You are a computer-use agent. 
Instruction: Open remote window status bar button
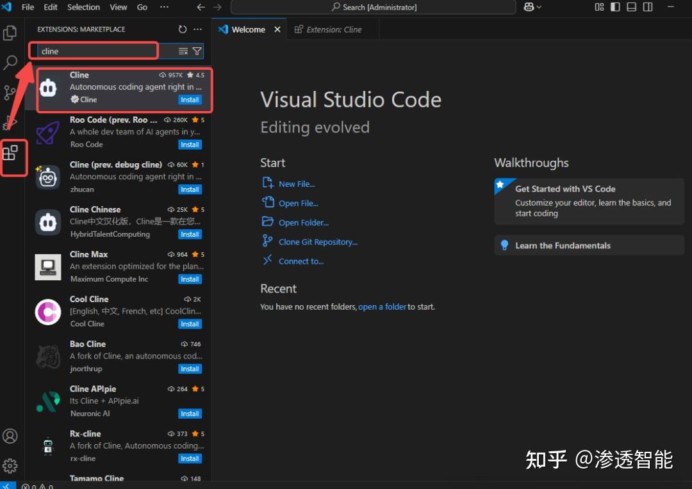click(x=8, y=485)
